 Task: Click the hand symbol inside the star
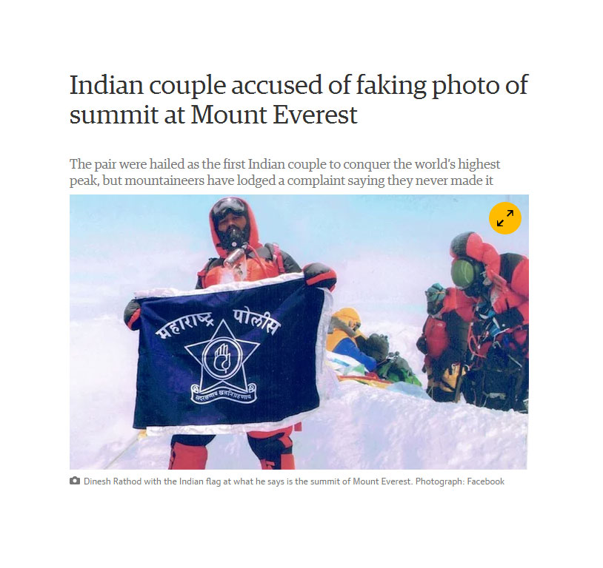click(222, 357)
